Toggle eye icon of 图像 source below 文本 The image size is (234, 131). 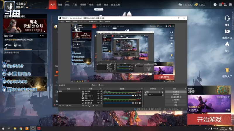98,98
